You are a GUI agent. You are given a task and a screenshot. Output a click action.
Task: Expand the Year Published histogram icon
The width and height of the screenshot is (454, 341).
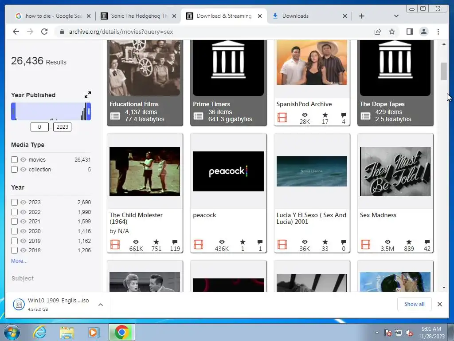pyautogui.click(x=88, y=95)
